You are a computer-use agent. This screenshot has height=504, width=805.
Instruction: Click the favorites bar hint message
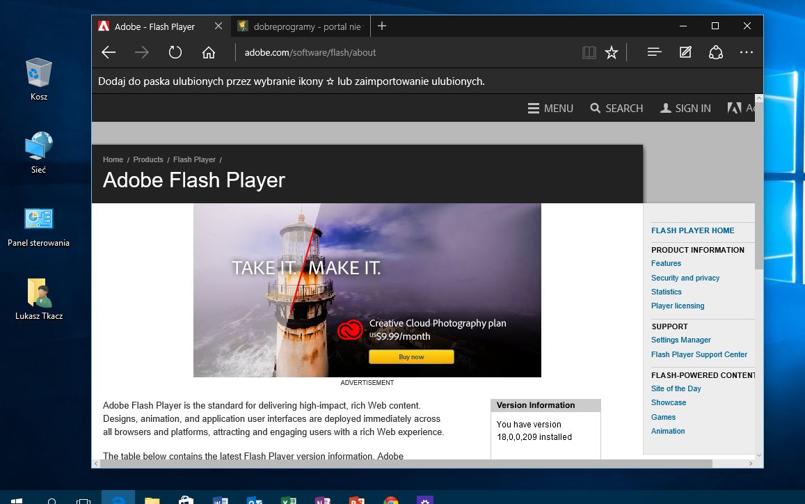(x=291, y=81)
